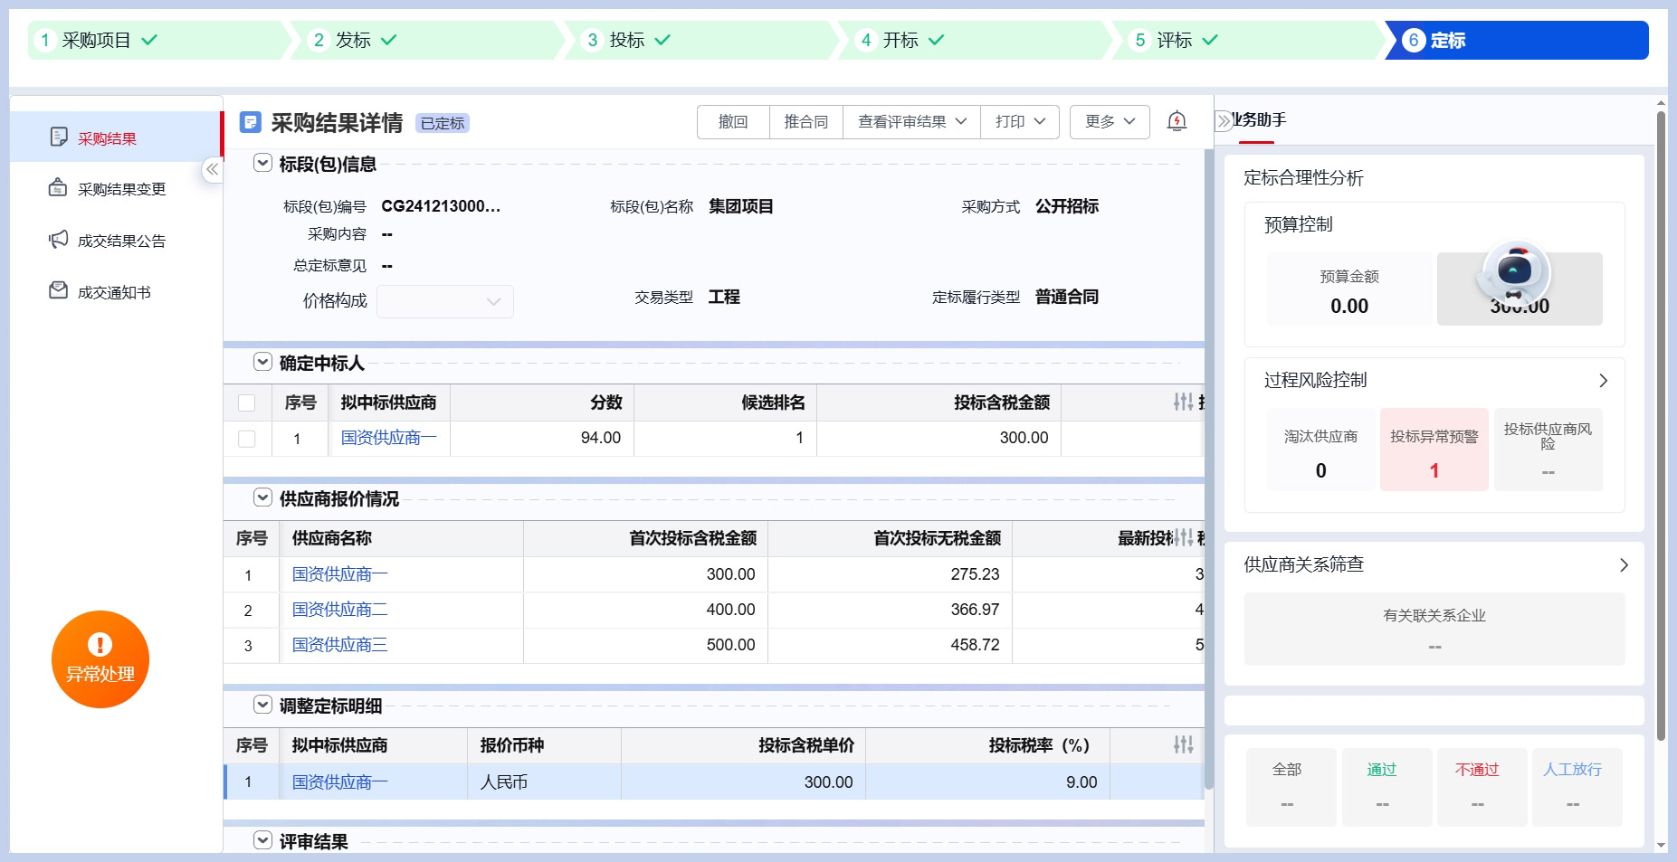Open 国资供应商二 link in quotation table
The image size is (1677, 862).
pos(339,610)
